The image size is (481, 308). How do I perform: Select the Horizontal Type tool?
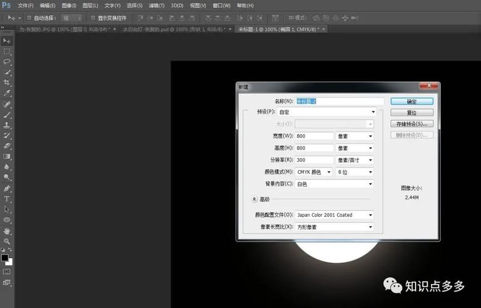(x=7, y=199)
